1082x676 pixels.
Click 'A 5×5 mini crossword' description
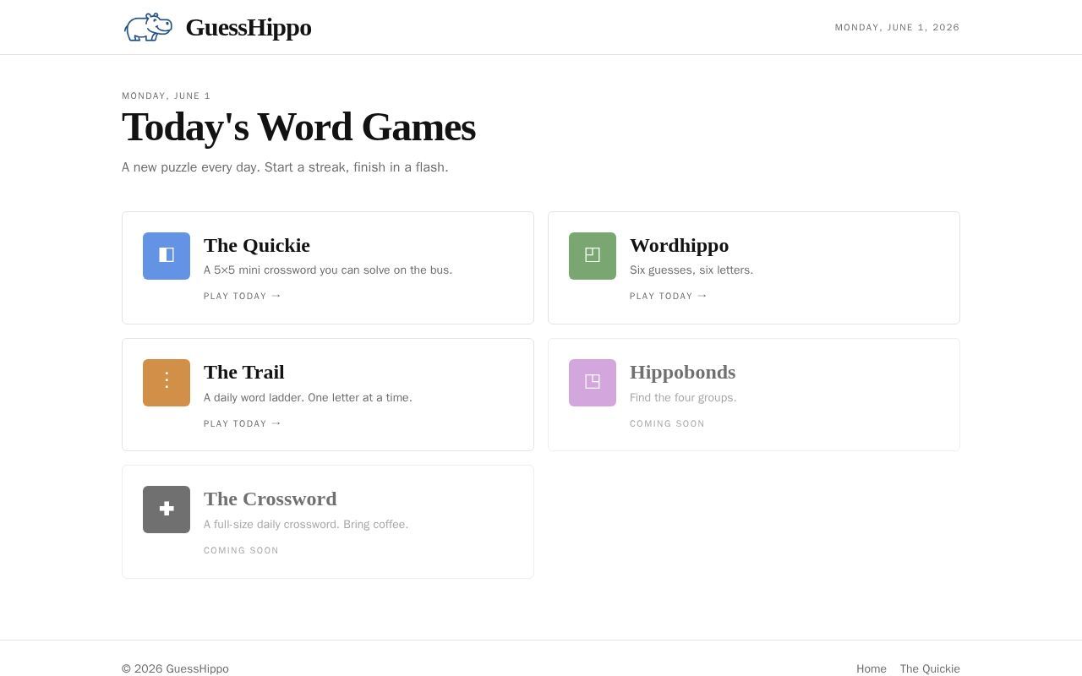[x=328, y=270]
